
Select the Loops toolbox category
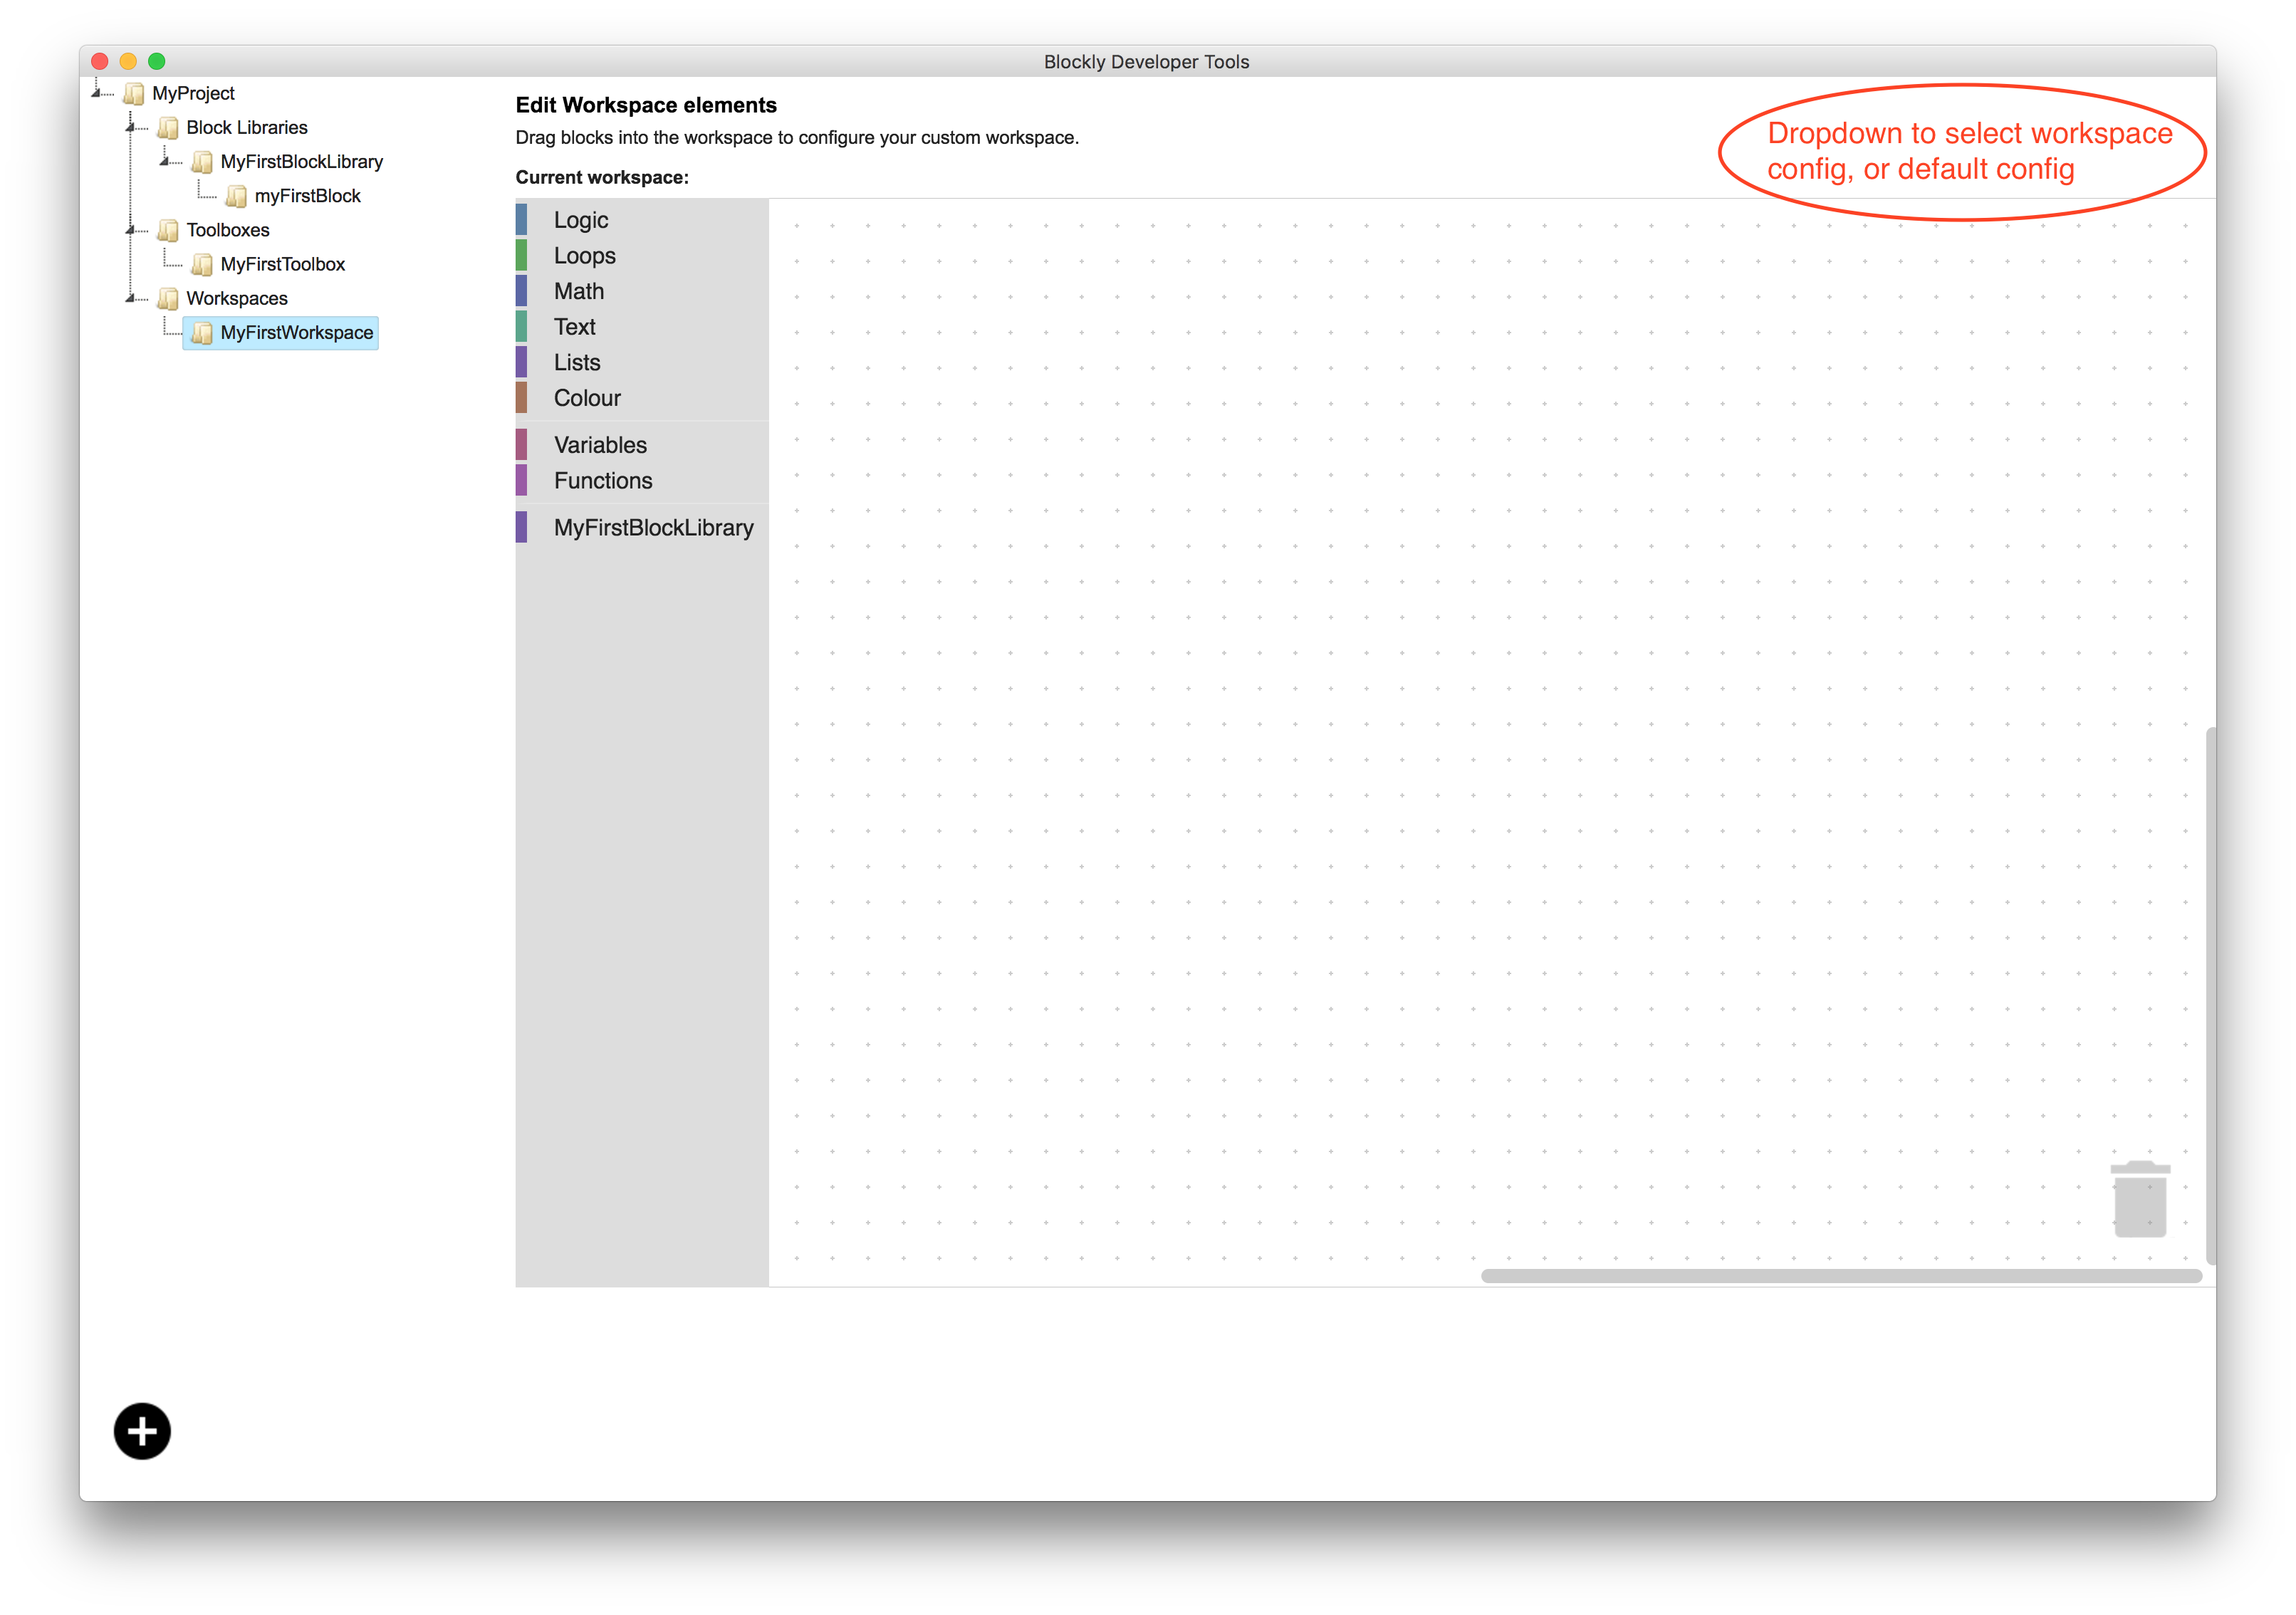tap(583, 255)
